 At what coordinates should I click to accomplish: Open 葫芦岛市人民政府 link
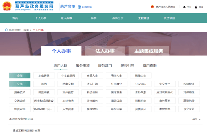(x=166, y=7)
